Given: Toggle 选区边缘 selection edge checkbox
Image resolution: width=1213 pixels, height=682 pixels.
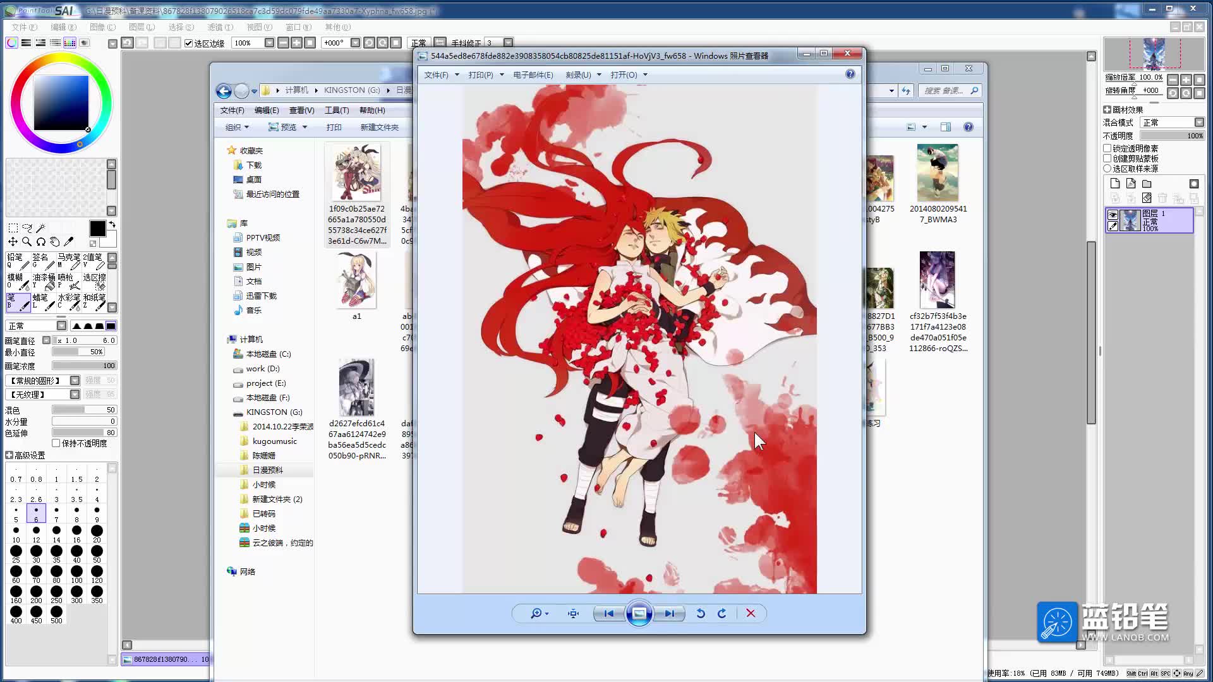Looking at the screenshot, I should pyautogui.click(x=188, y=43).
